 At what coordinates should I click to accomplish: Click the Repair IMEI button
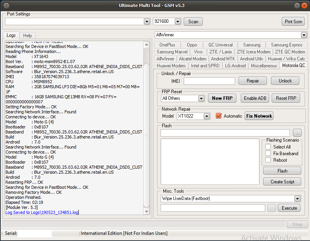[252, 81]
